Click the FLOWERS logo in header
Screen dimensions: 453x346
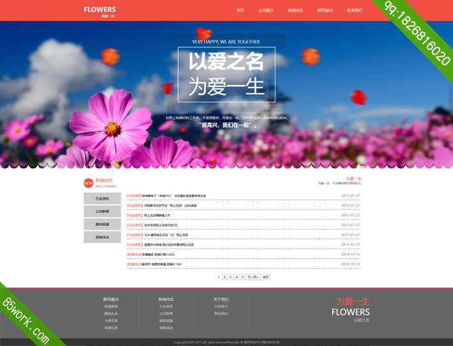100,11
